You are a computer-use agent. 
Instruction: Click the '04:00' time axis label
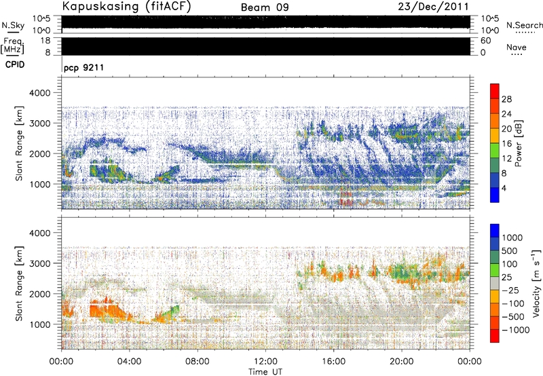point(129,362)
